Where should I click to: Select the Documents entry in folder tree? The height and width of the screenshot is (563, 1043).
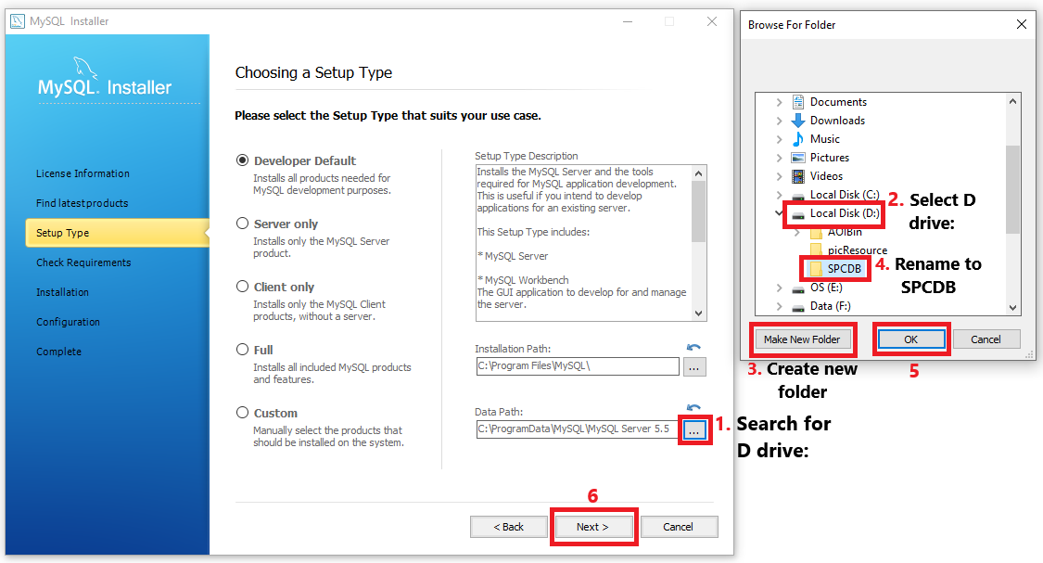(x=838, y=102)
